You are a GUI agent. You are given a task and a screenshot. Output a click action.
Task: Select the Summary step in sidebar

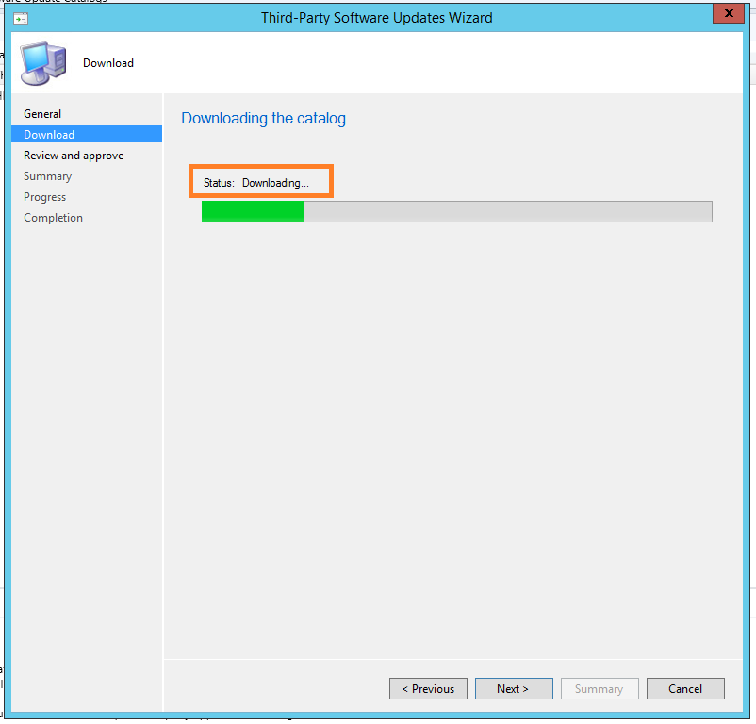48,176
